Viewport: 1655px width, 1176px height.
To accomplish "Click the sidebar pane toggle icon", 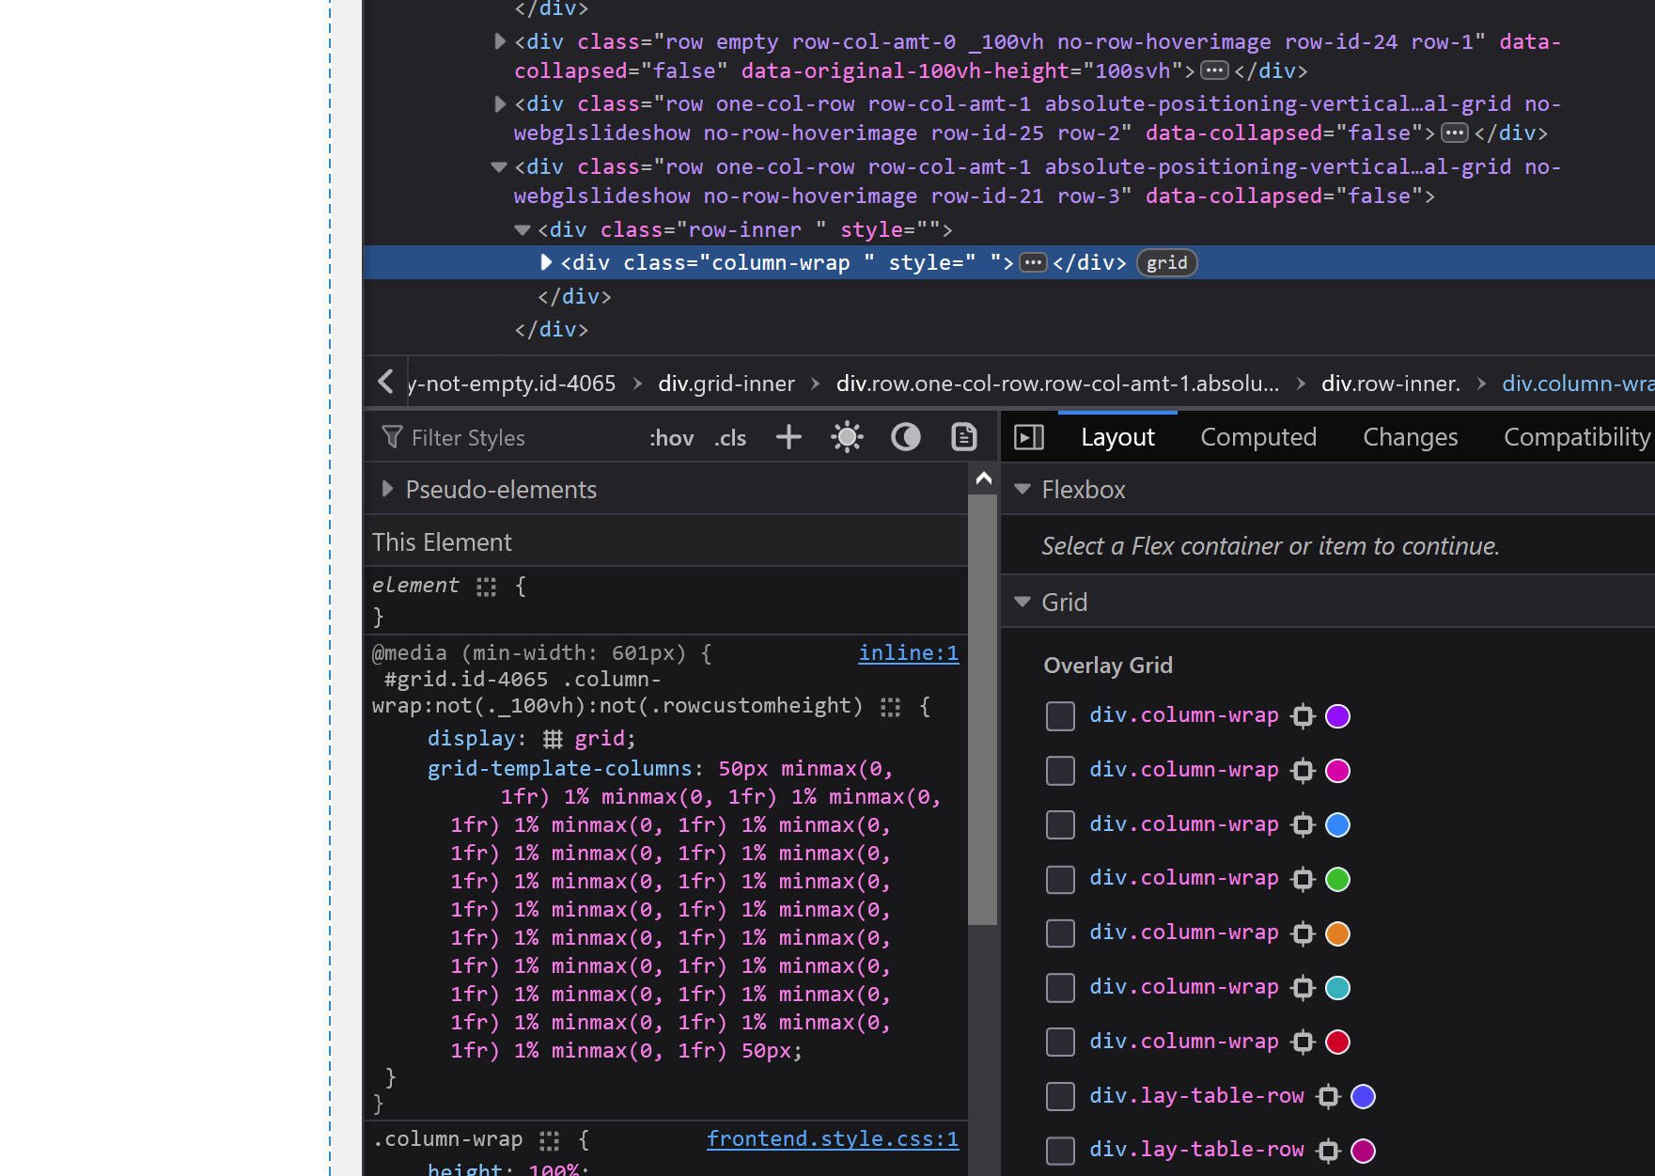I will click(1029, 437).
